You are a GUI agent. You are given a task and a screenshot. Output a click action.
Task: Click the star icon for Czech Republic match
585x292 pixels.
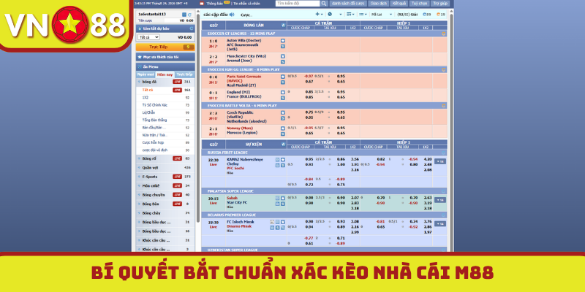tap(283, 112)
